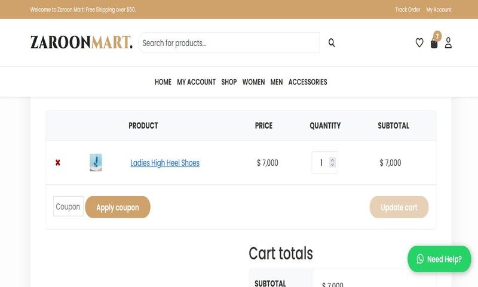Click the SUBTOTAL column header in cart table

(393, 126)
